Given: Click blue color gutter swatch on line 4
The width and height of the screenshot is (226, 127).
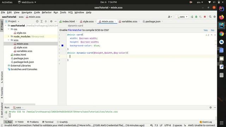Looking at the screenshot, I should 63,46.
